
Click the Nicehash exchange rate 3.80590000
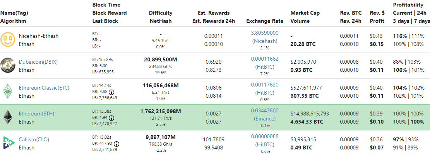coord(265,33)
